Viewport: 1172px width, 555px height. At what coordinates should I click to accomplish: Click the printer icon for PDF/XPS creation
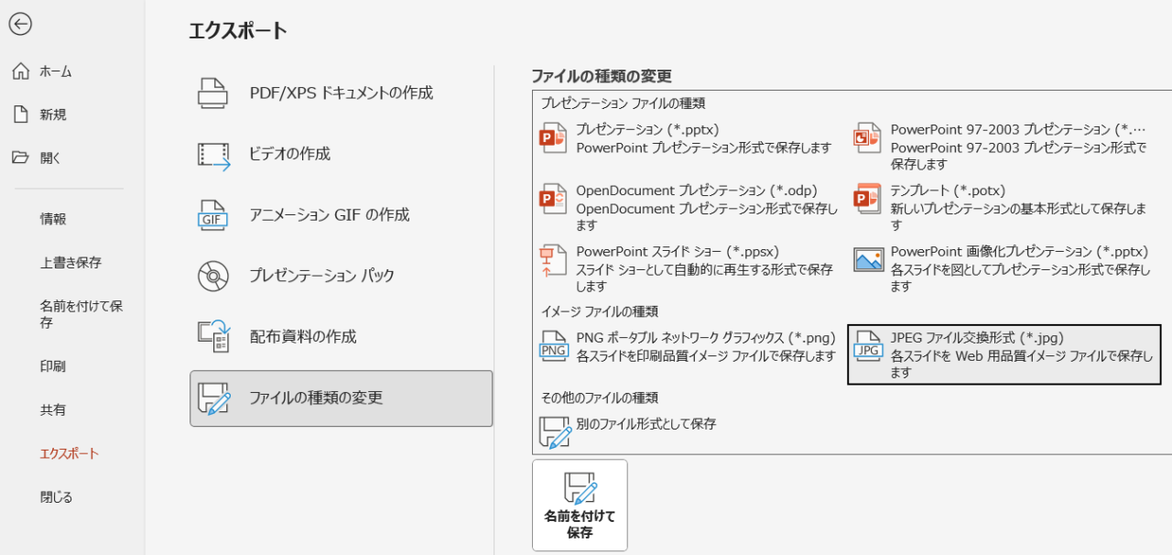[213, 93]
